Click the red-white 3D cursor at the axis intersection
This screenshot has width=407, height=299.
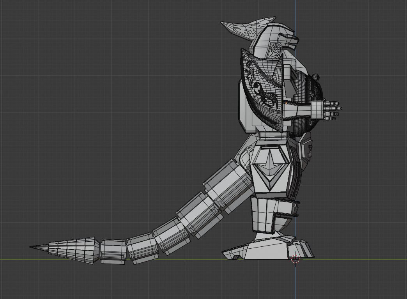295,259
